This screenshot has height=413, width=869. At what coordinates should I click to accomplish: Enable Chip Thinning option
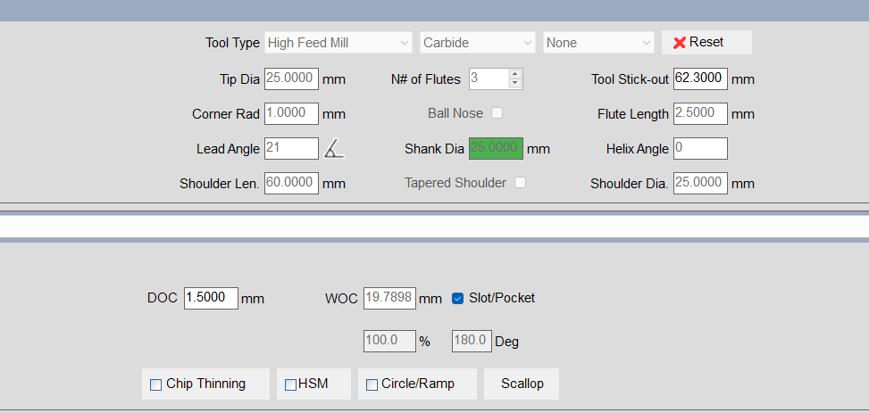coord(156,384)
